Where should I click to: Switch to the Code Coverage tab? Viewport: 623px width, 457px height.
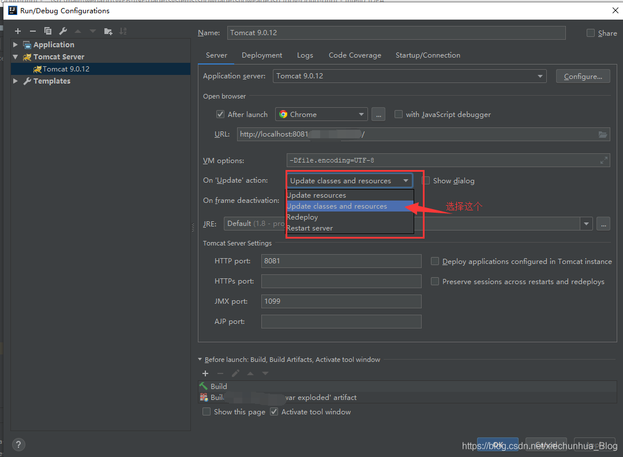355,55
